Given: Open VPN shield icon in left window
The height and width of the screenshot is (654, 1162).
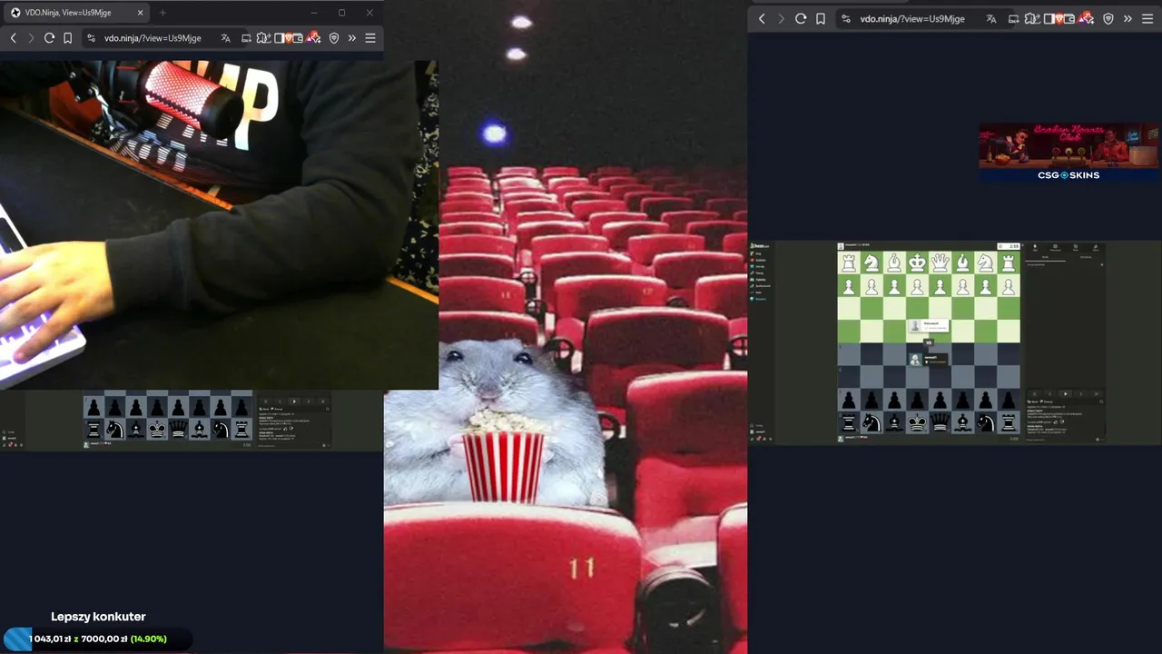Looking at the screenshot, I should tap(334, 38).
